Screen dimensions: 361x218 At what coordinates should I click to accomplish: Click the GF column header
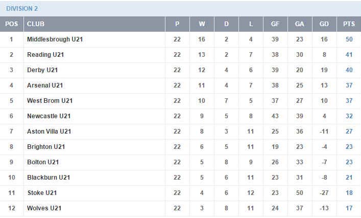tap(275, 24)
